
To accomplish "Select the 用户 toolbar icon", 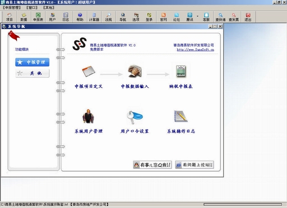I will (52, 17).
